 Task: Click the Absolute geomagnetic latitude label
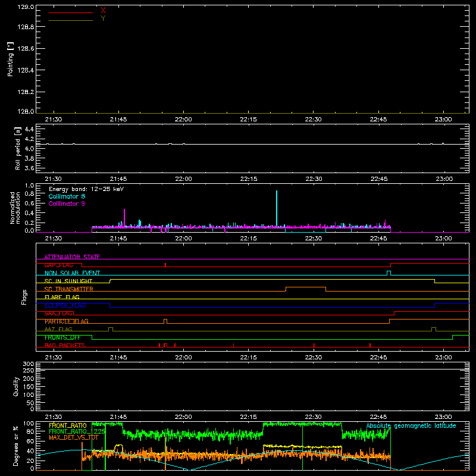pos(411,426)
